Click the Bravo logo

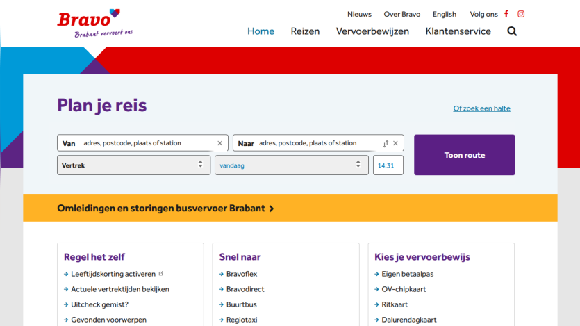tap(94, 24)
